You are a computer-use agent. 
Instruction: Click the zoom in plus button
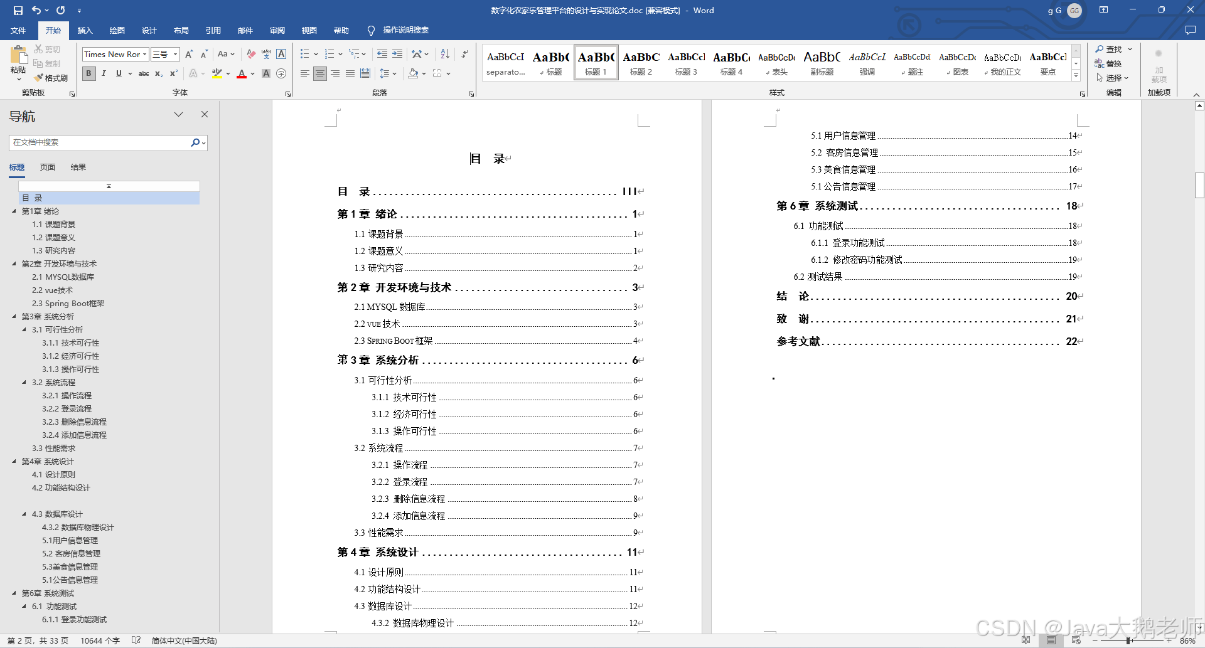tap(1169, 640)
